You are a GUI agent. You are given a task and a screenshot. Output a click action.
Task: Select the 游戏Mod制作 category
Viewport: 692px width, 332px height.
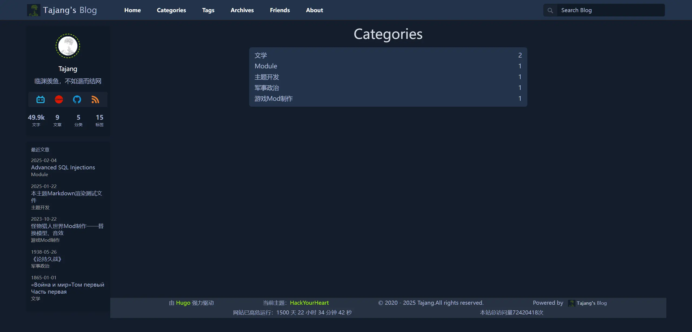[x=274, y=99]
